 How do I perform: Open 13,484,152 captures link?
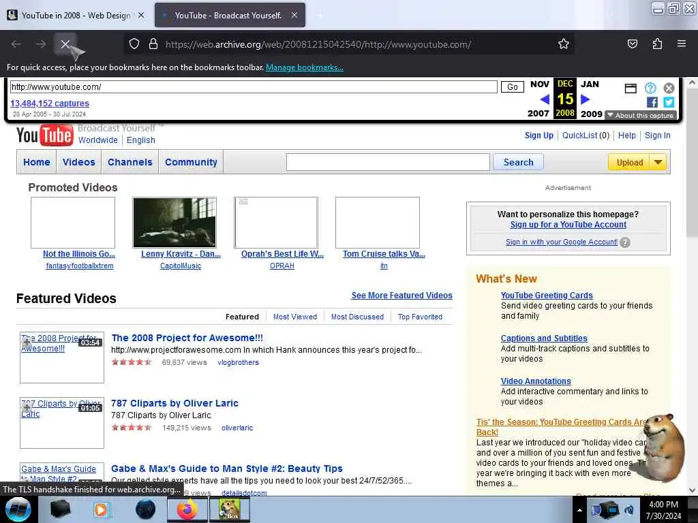[49, 104]
